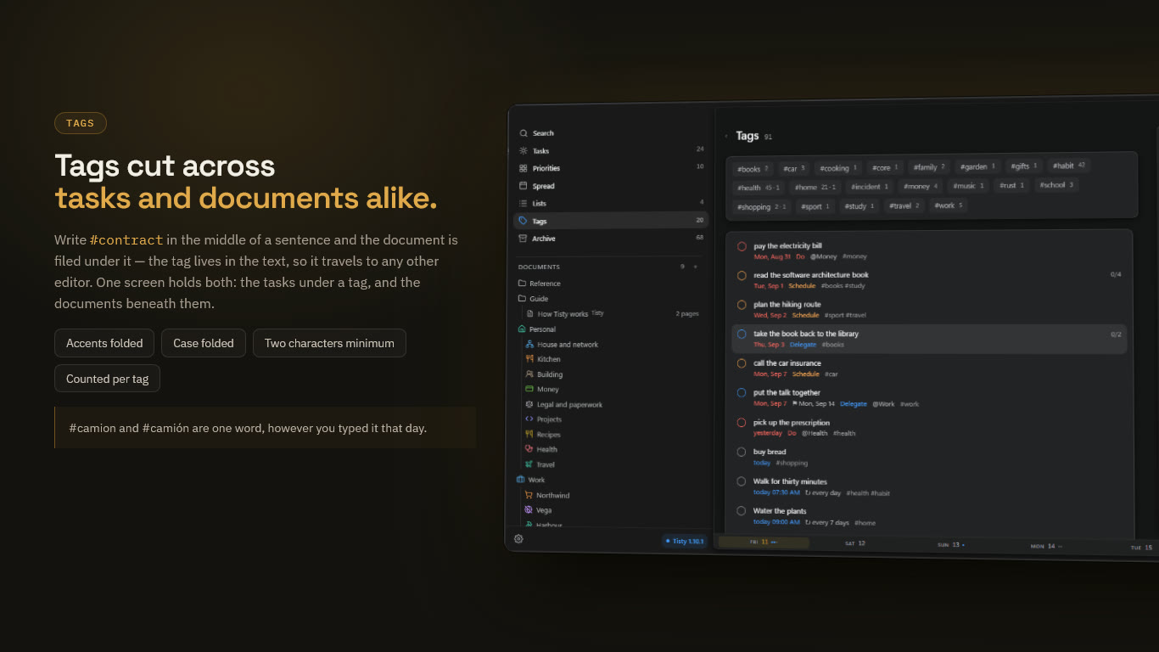Click the #travel tag chip

click(904, 205)
